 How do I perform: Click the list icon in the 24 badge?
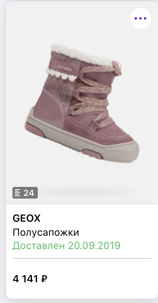coord(18,193)
